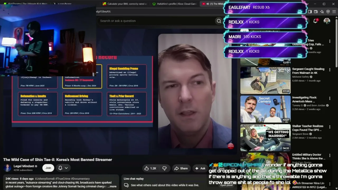This screenshot has height=190, width=338.
Task: Click the live chat replay speech-bubble icon
Action: point(126,185)
